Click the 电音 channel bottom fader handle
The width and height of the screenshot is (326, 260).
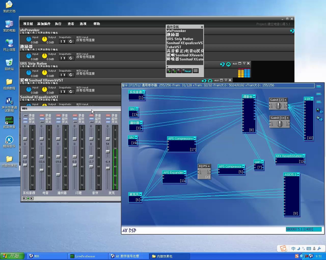42,170
